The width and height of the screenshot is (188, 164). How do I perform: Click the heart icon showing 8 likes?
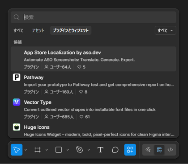81,92
